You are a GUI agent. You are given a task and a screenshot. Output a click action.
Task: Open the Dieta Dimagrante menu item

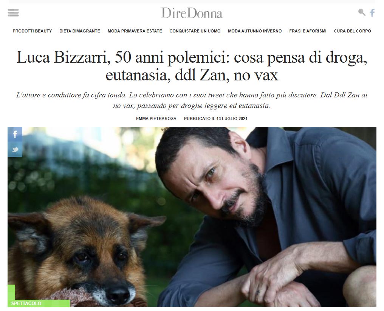click(x=80, y=31)
